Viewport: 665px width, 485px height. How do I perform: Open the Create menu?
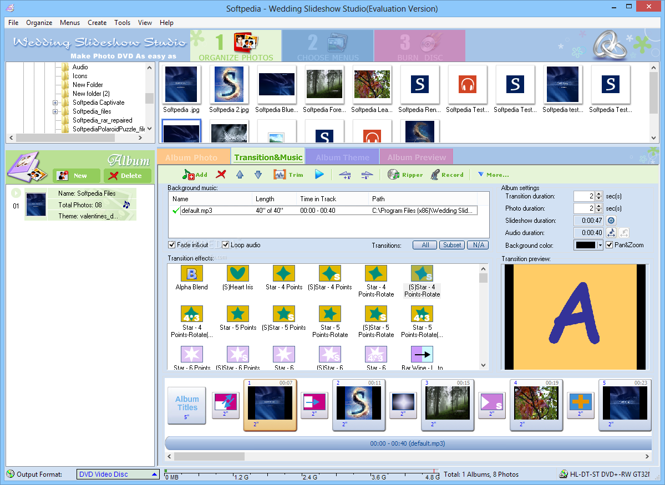(97, 23)
